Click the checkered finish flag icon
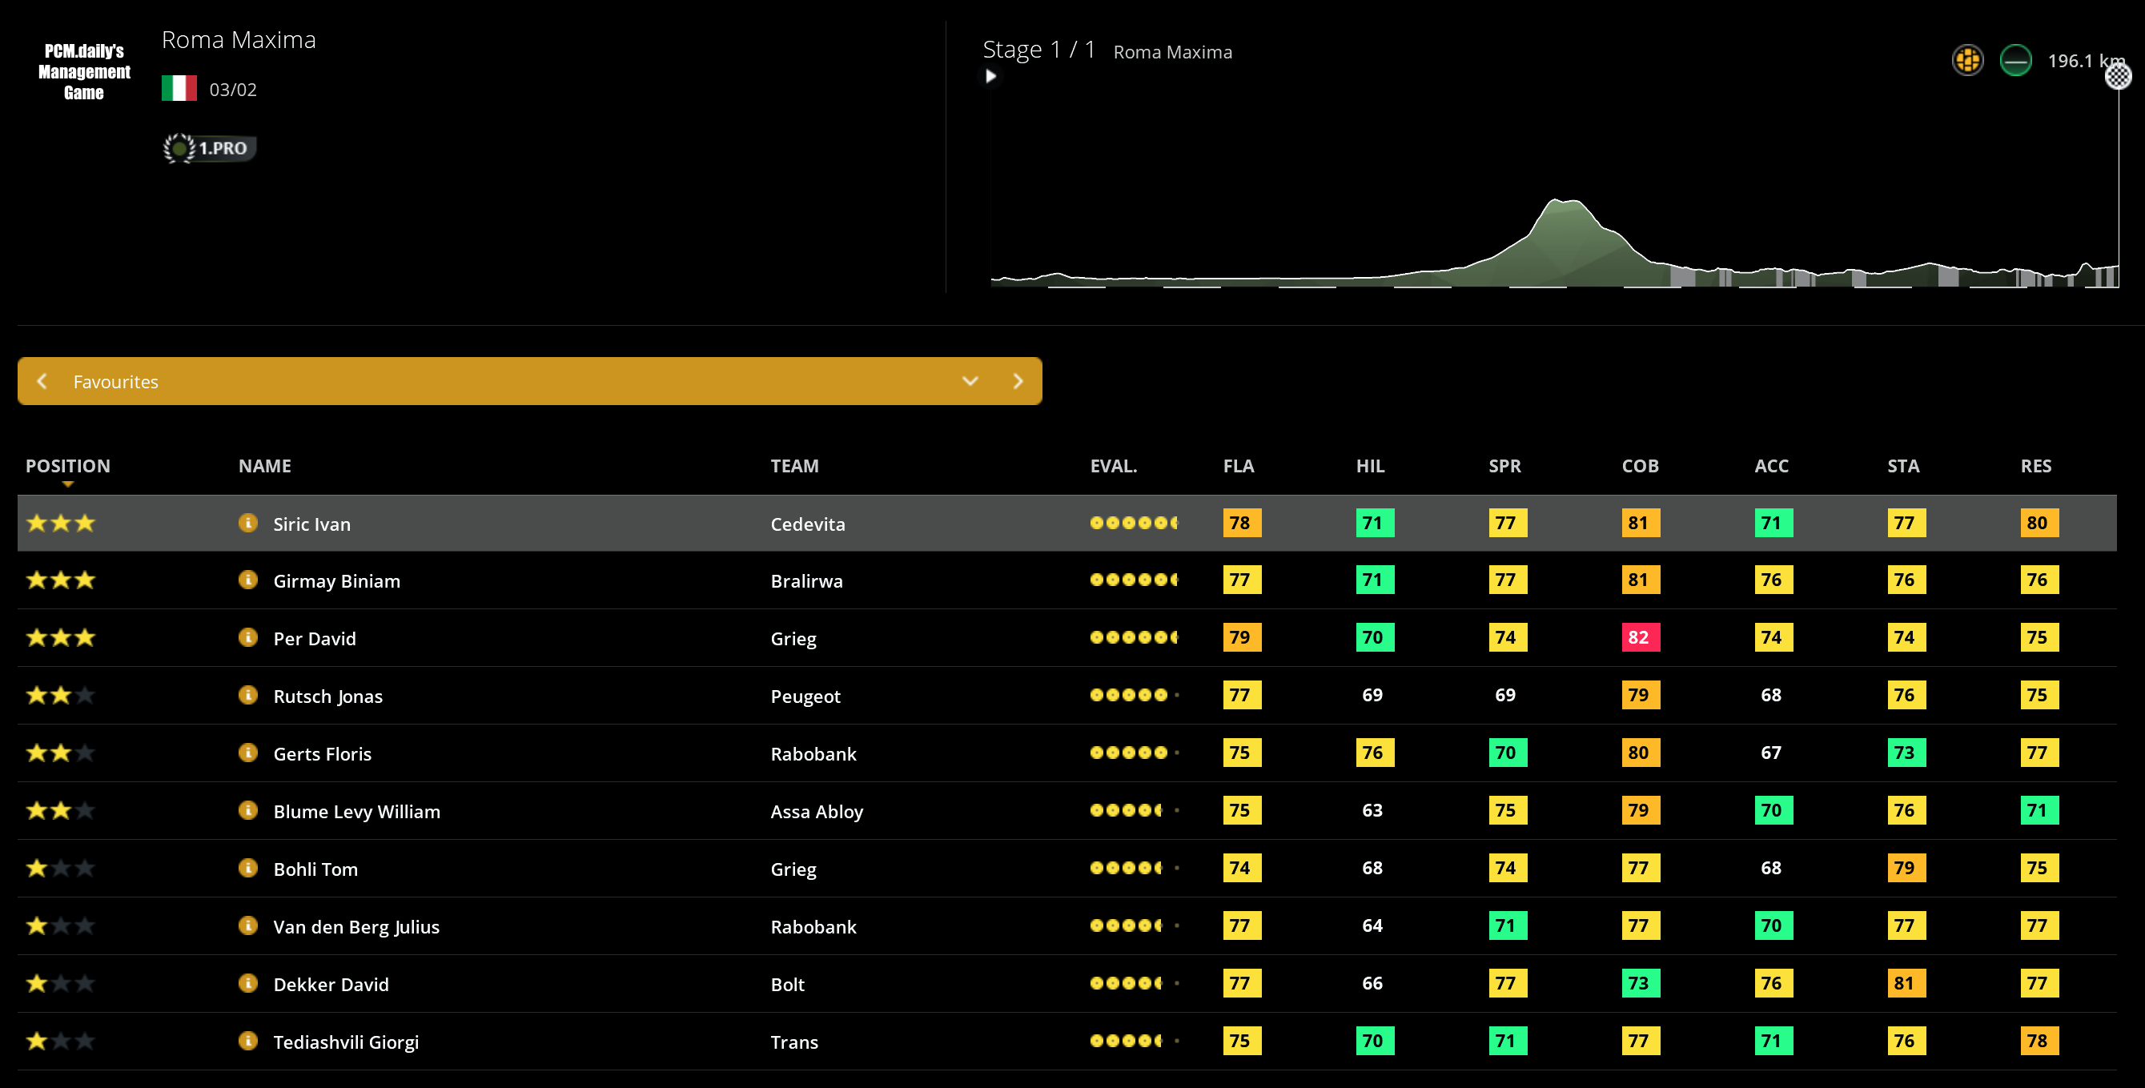This screenshot has height=1088, width=2145. [2118, 77]
